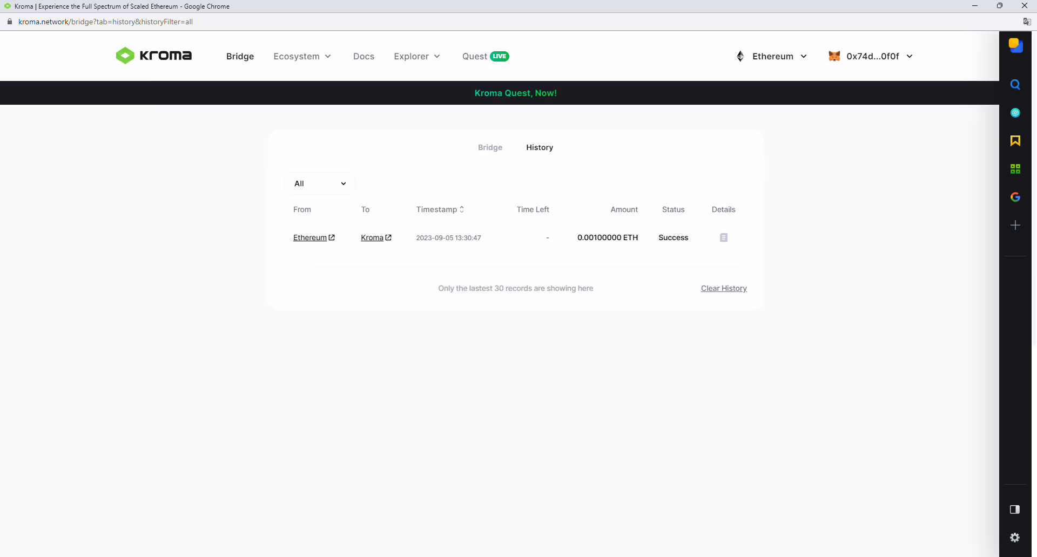
Task: Open the Docs menu item
Action: coord(363,56)
